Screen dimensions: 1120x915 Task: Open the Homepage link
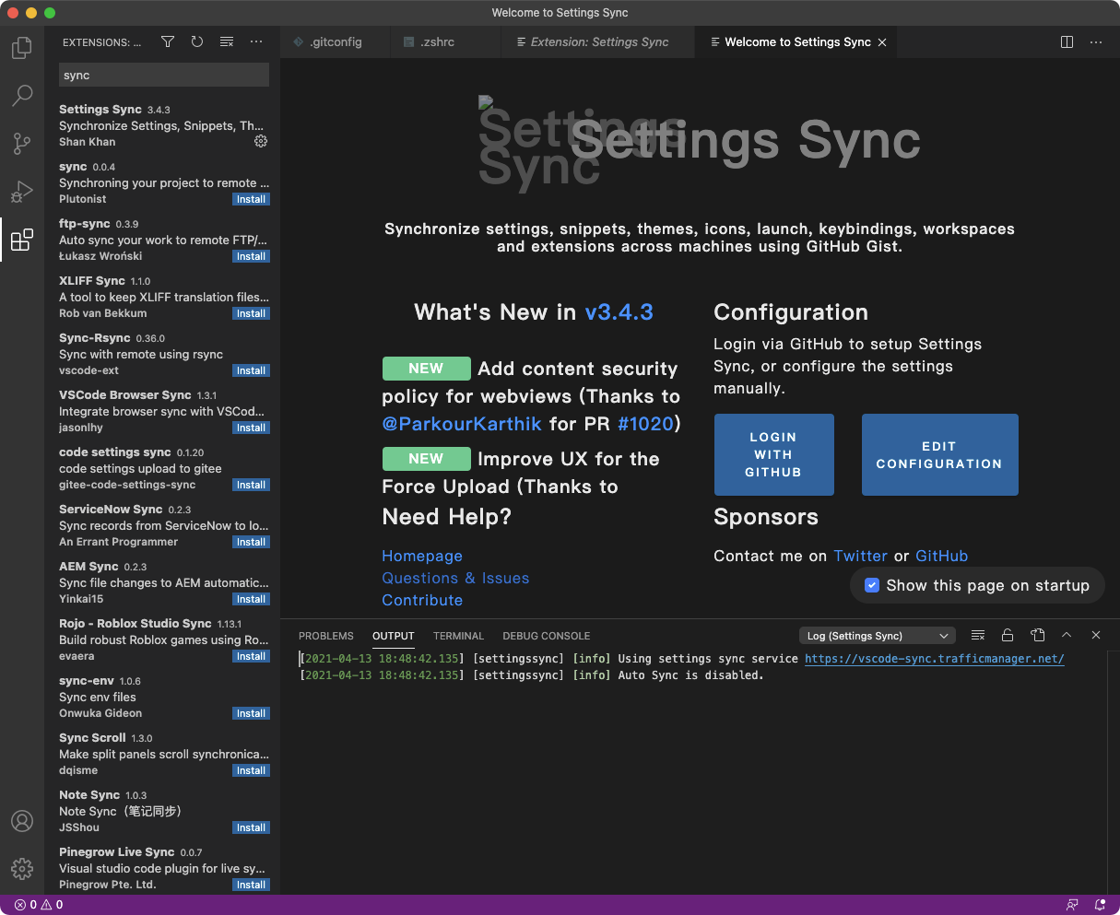click(422, 556)
